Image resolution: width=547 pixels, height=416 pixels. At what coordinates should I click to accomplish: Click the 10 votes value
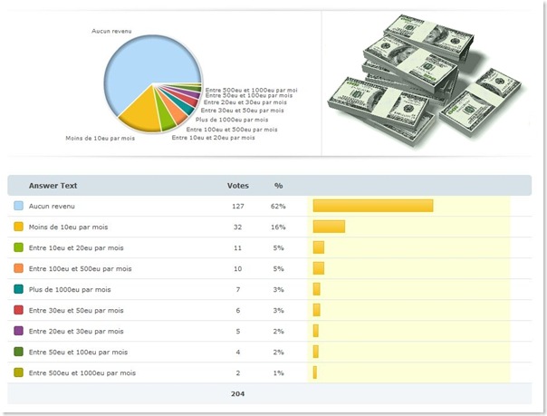[x=237, y=269]
